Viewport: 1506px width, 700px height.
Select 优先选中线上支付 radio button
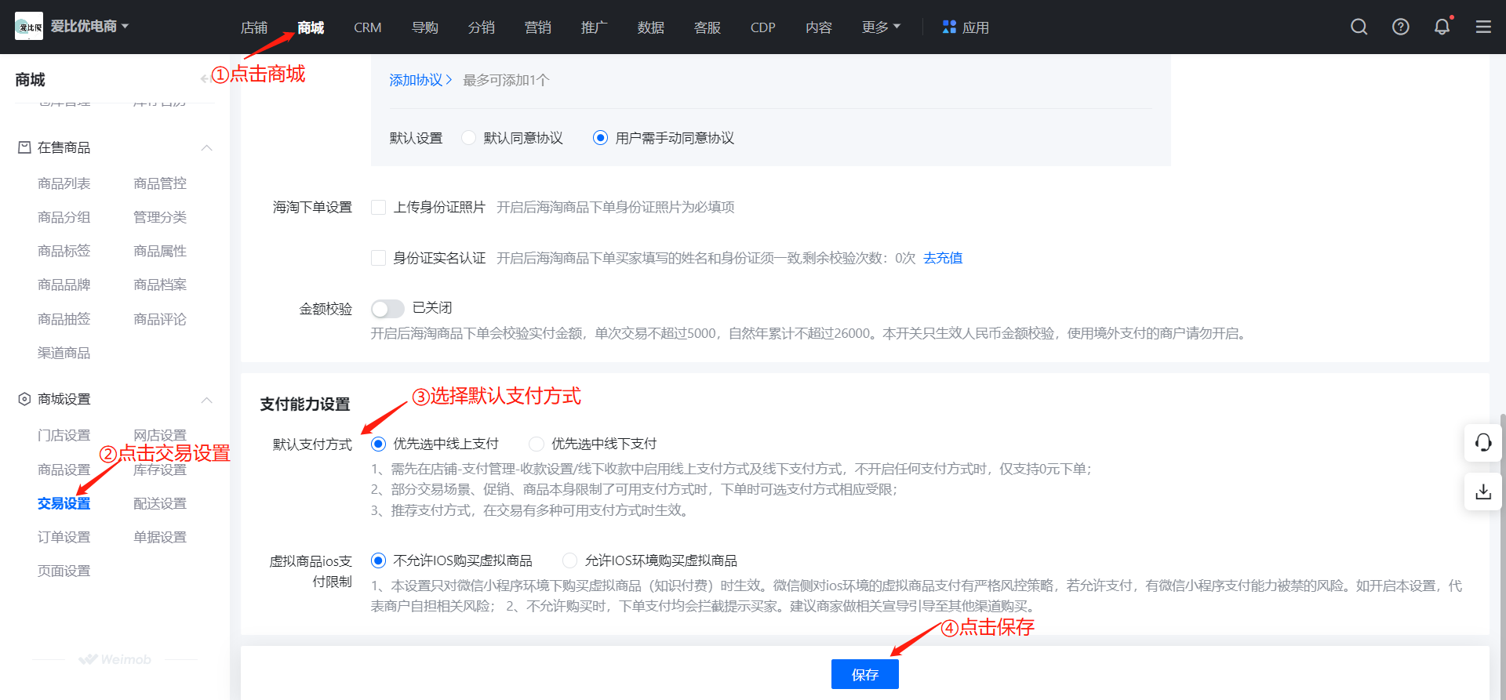tap(378, 444)
